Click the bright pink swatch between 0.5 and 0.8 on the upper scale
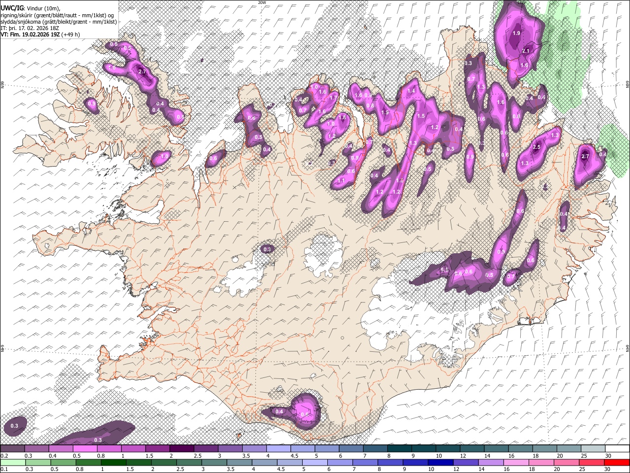The height and width of the screenshot is (473, 630). [x=85, y=448]
